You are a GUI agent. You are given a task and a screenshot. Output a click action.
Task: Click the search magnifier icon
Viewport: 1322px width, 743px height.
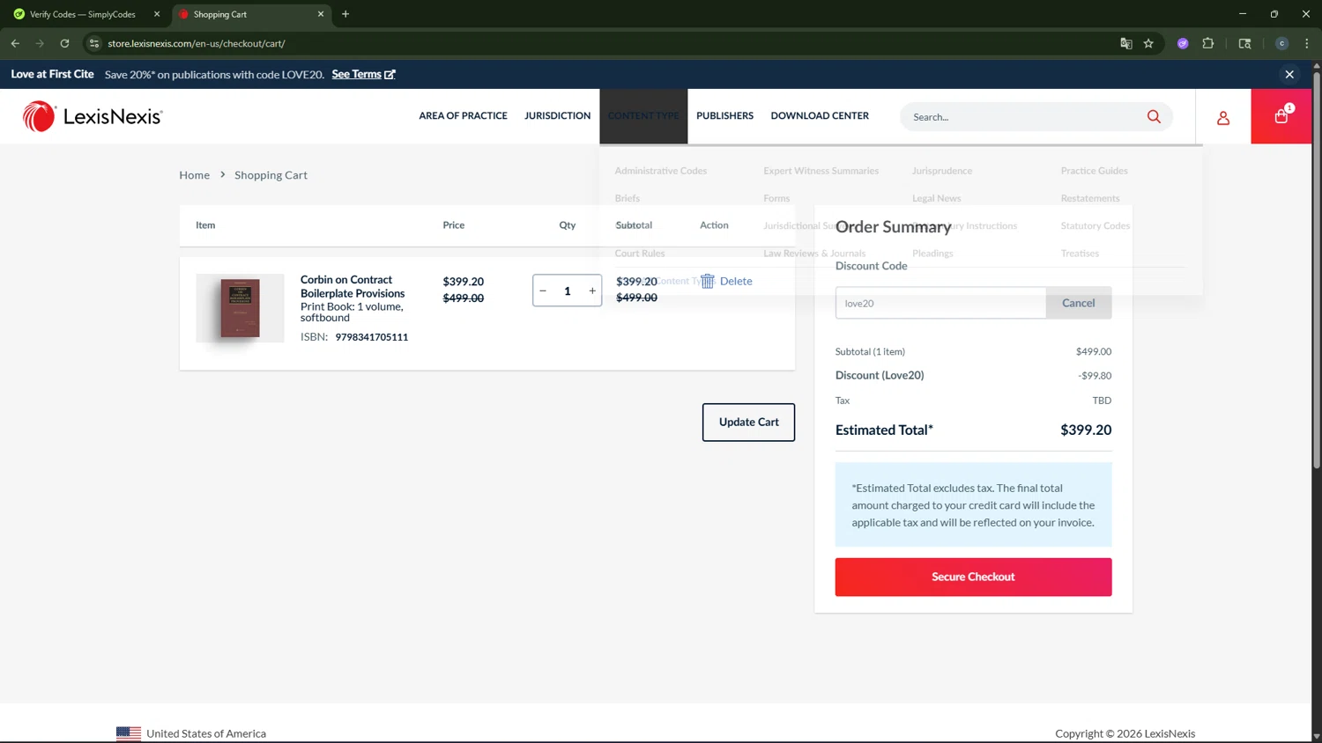click(1154, 116)
